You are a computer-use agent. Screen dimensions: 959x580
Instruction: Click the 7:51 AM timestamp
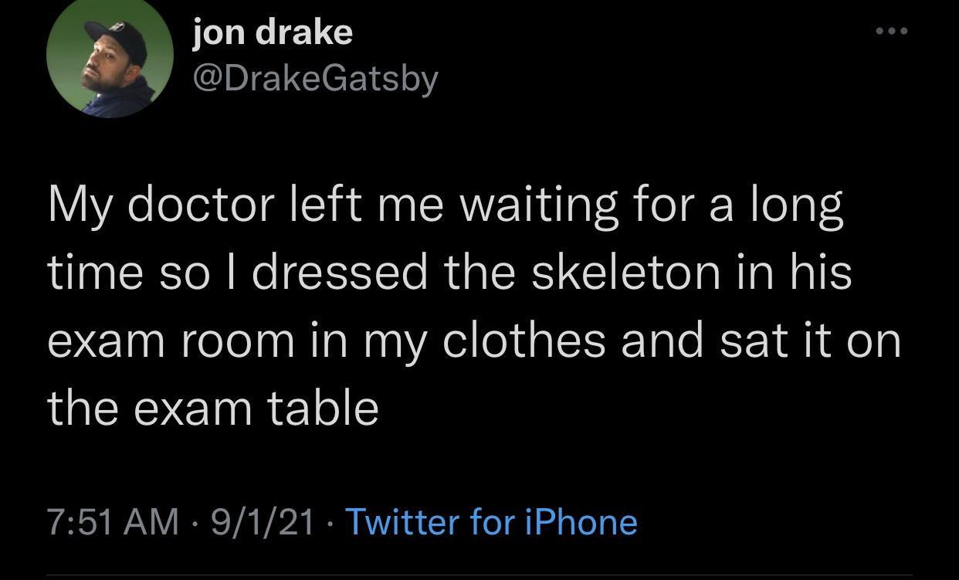112,522
